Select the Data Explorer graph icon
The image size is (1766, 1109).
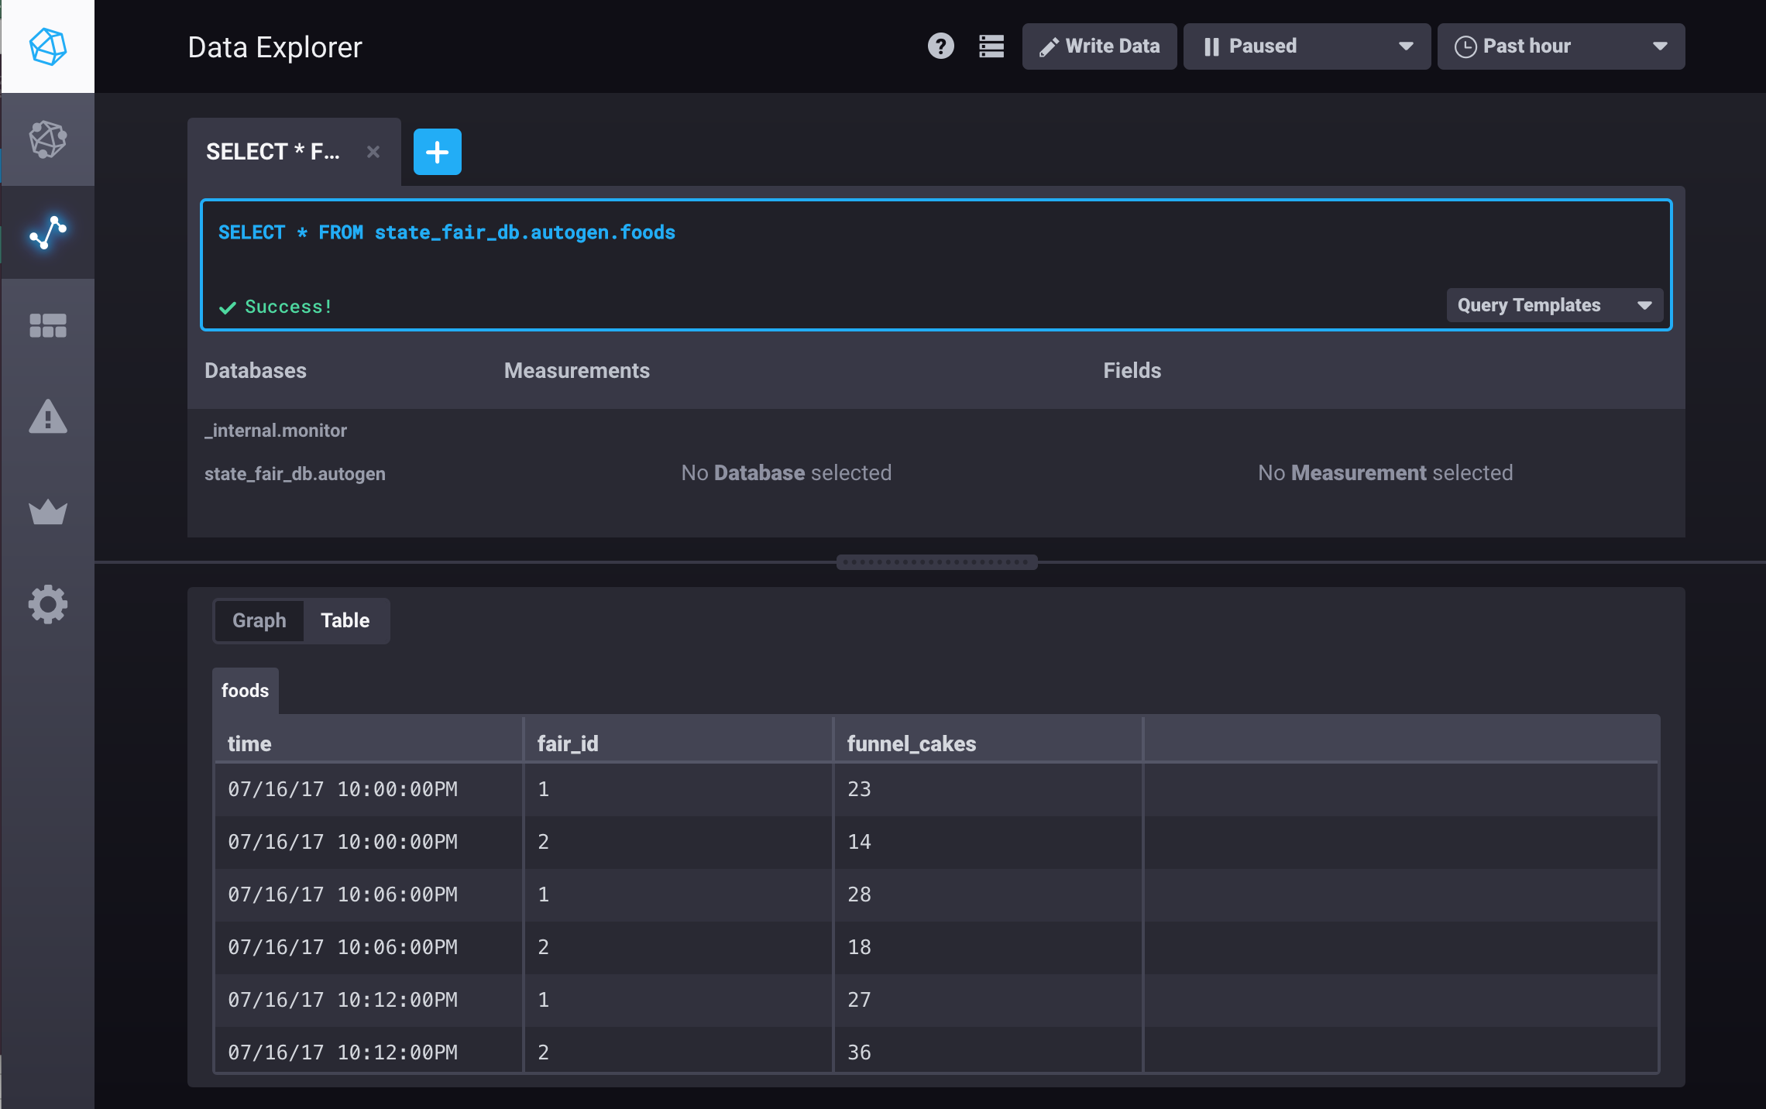pyautogui.click(x=47, y=232)
